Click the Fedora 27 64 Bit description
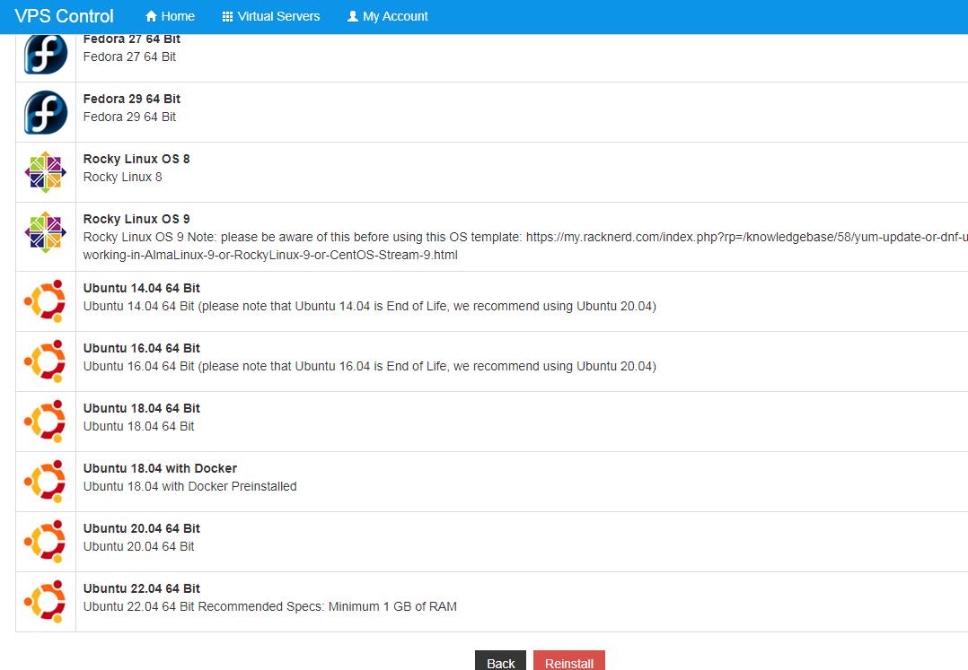 [x=129, y=57]
